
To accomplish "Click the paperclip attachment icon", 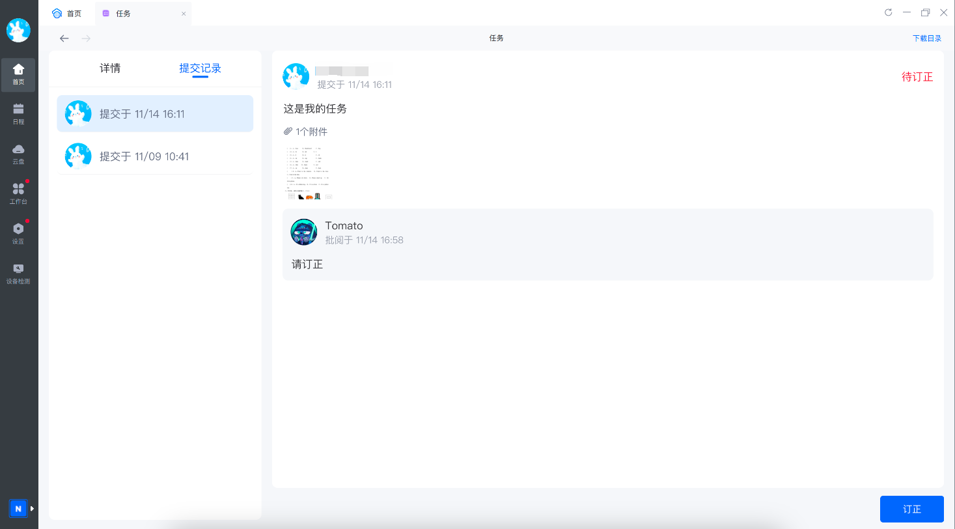I will coord(288,132).
